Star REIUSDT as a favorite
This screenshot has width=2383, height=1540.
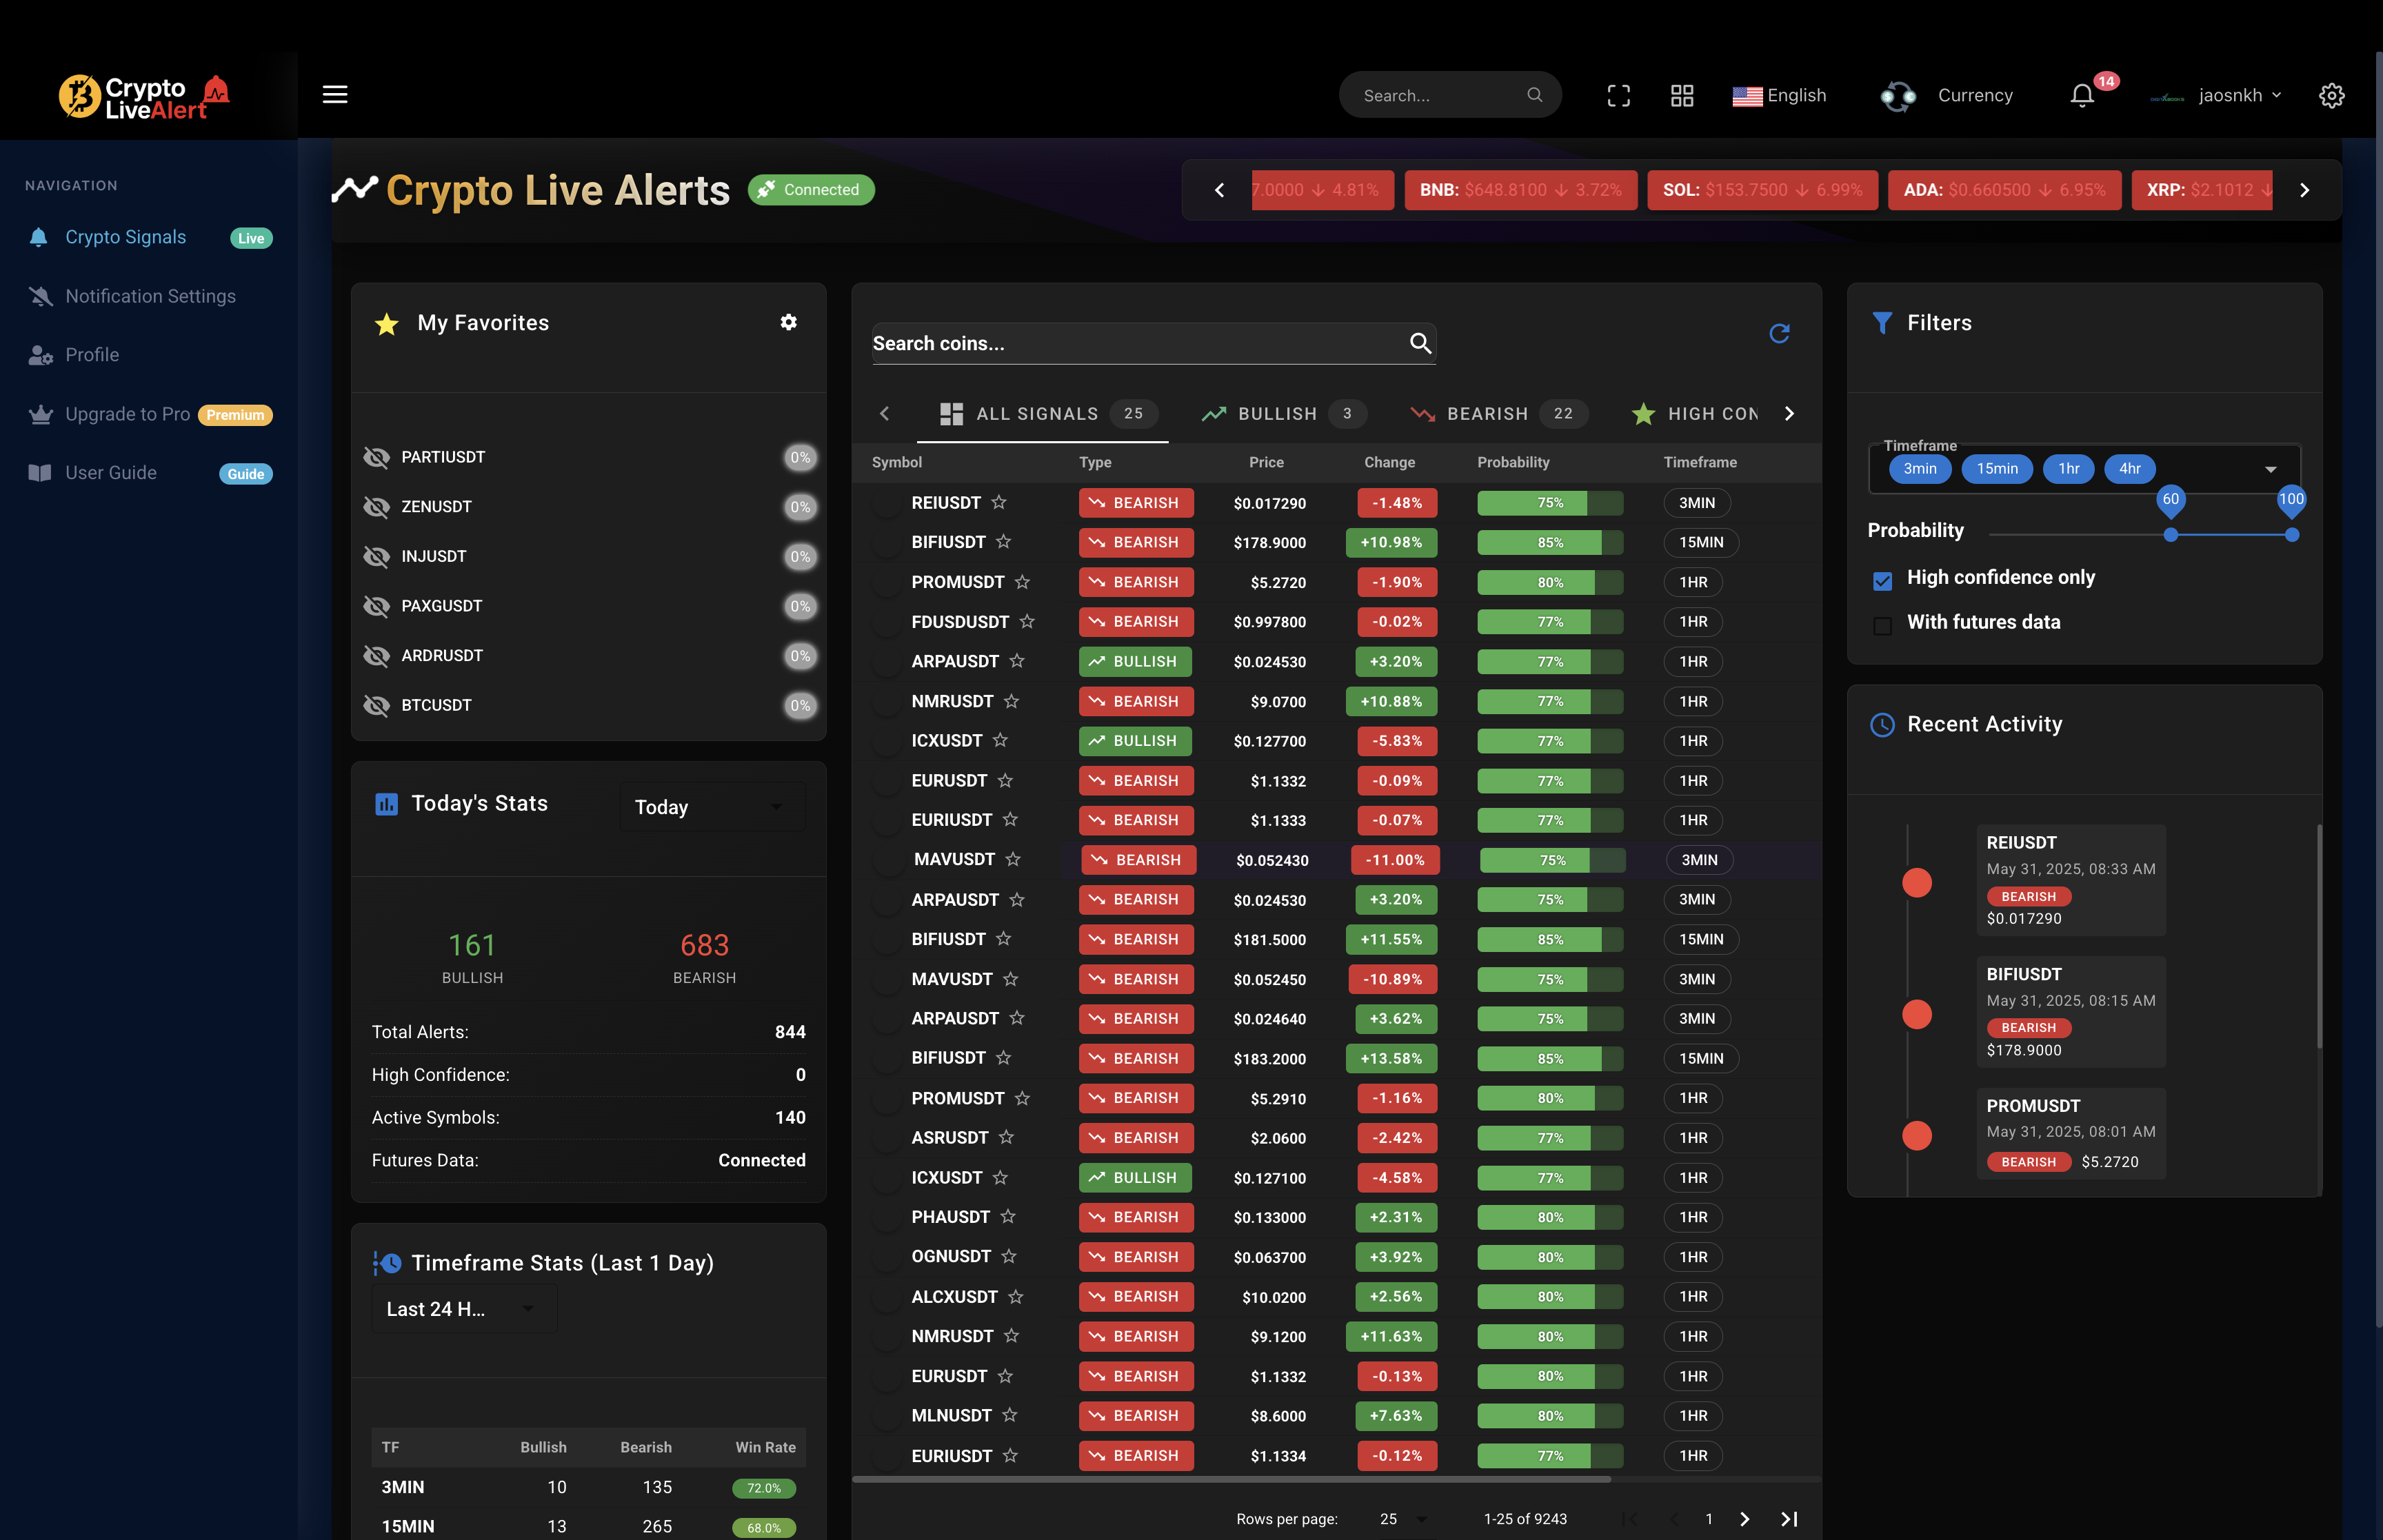pyautogui.click(x=999, y=502)
